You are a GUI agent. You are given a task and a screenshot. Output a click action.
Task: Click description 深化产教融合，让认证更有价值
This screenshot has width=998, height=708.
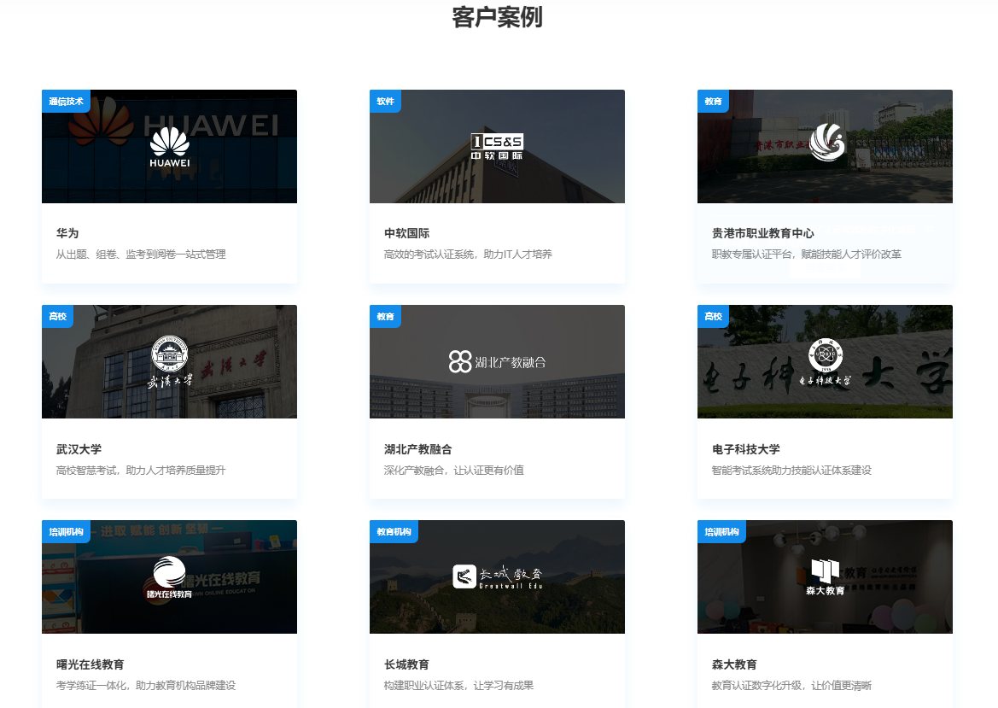[x=453, y=470]
